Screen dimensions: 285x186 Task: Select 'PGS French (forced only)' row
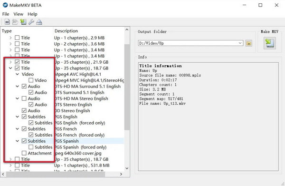[79, 135]
